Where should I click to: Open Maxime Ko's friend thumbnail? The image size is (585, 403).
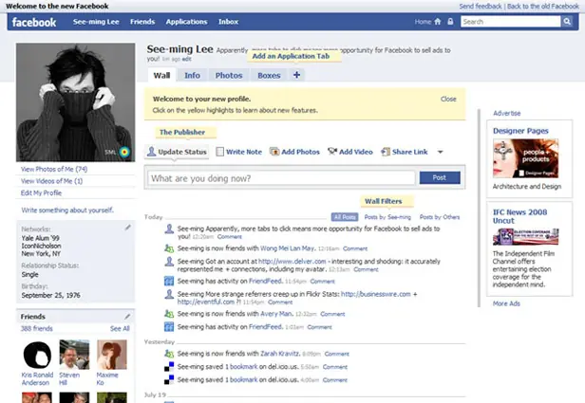pyautogui.click(x=111, y=355)
